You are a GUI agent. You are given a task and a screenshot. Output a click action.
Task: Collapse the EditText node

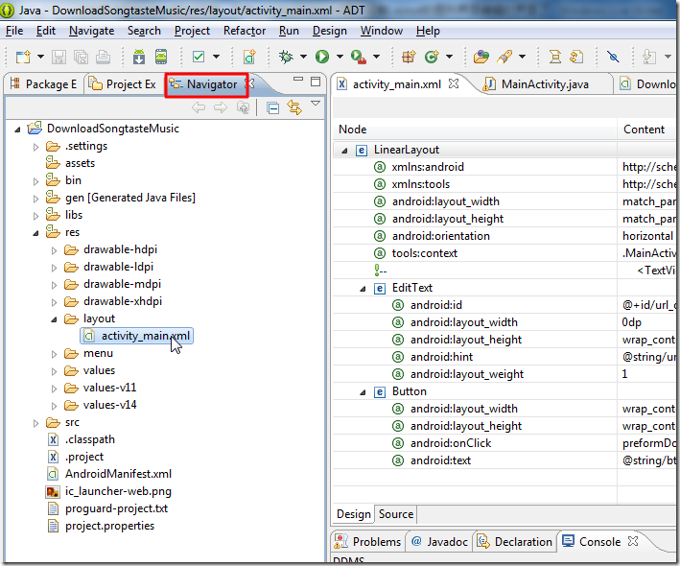tap(363, 289)
